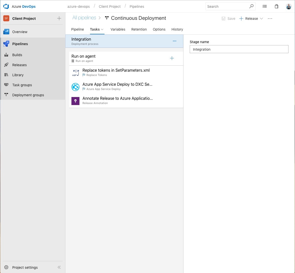Open the shopping bag marketplace icon
This screenshot has height=273, width=295.
coord(276,7)
